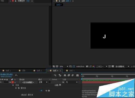Click the always preview this view icon
Image resolution: width=135 pixels, height=98 pixels.
54,66
